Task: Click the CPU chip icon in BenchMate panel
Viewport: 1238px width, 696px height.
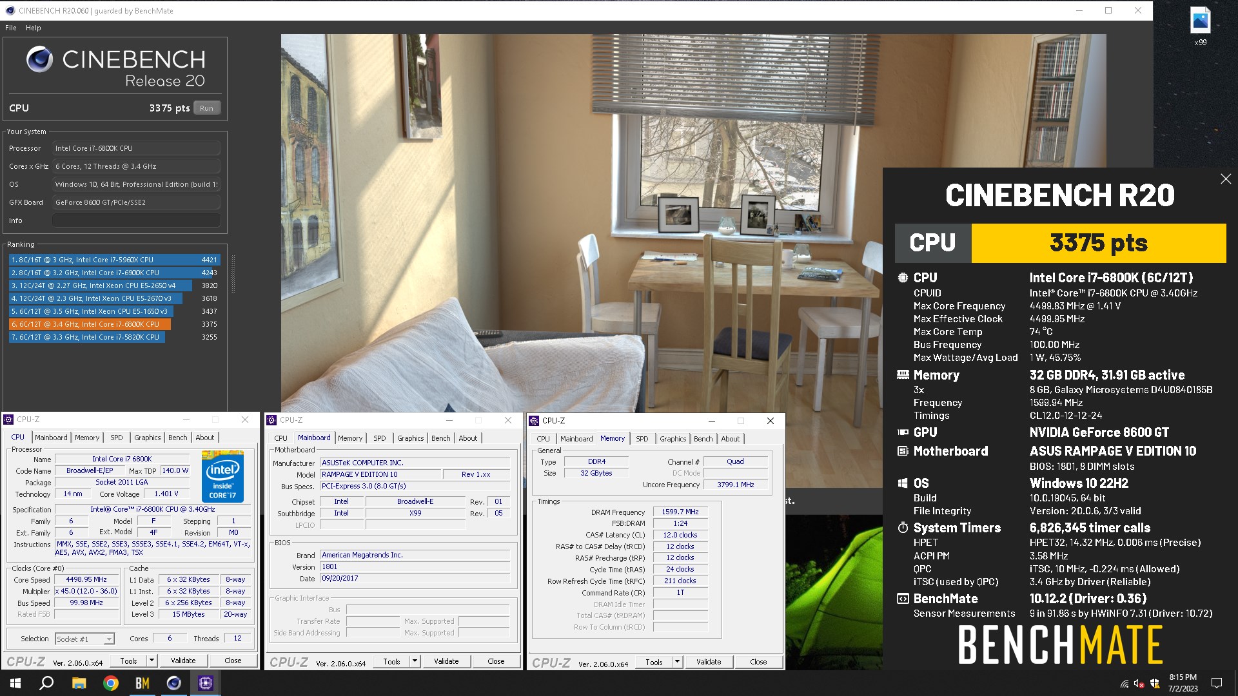Action: [903, 278]
